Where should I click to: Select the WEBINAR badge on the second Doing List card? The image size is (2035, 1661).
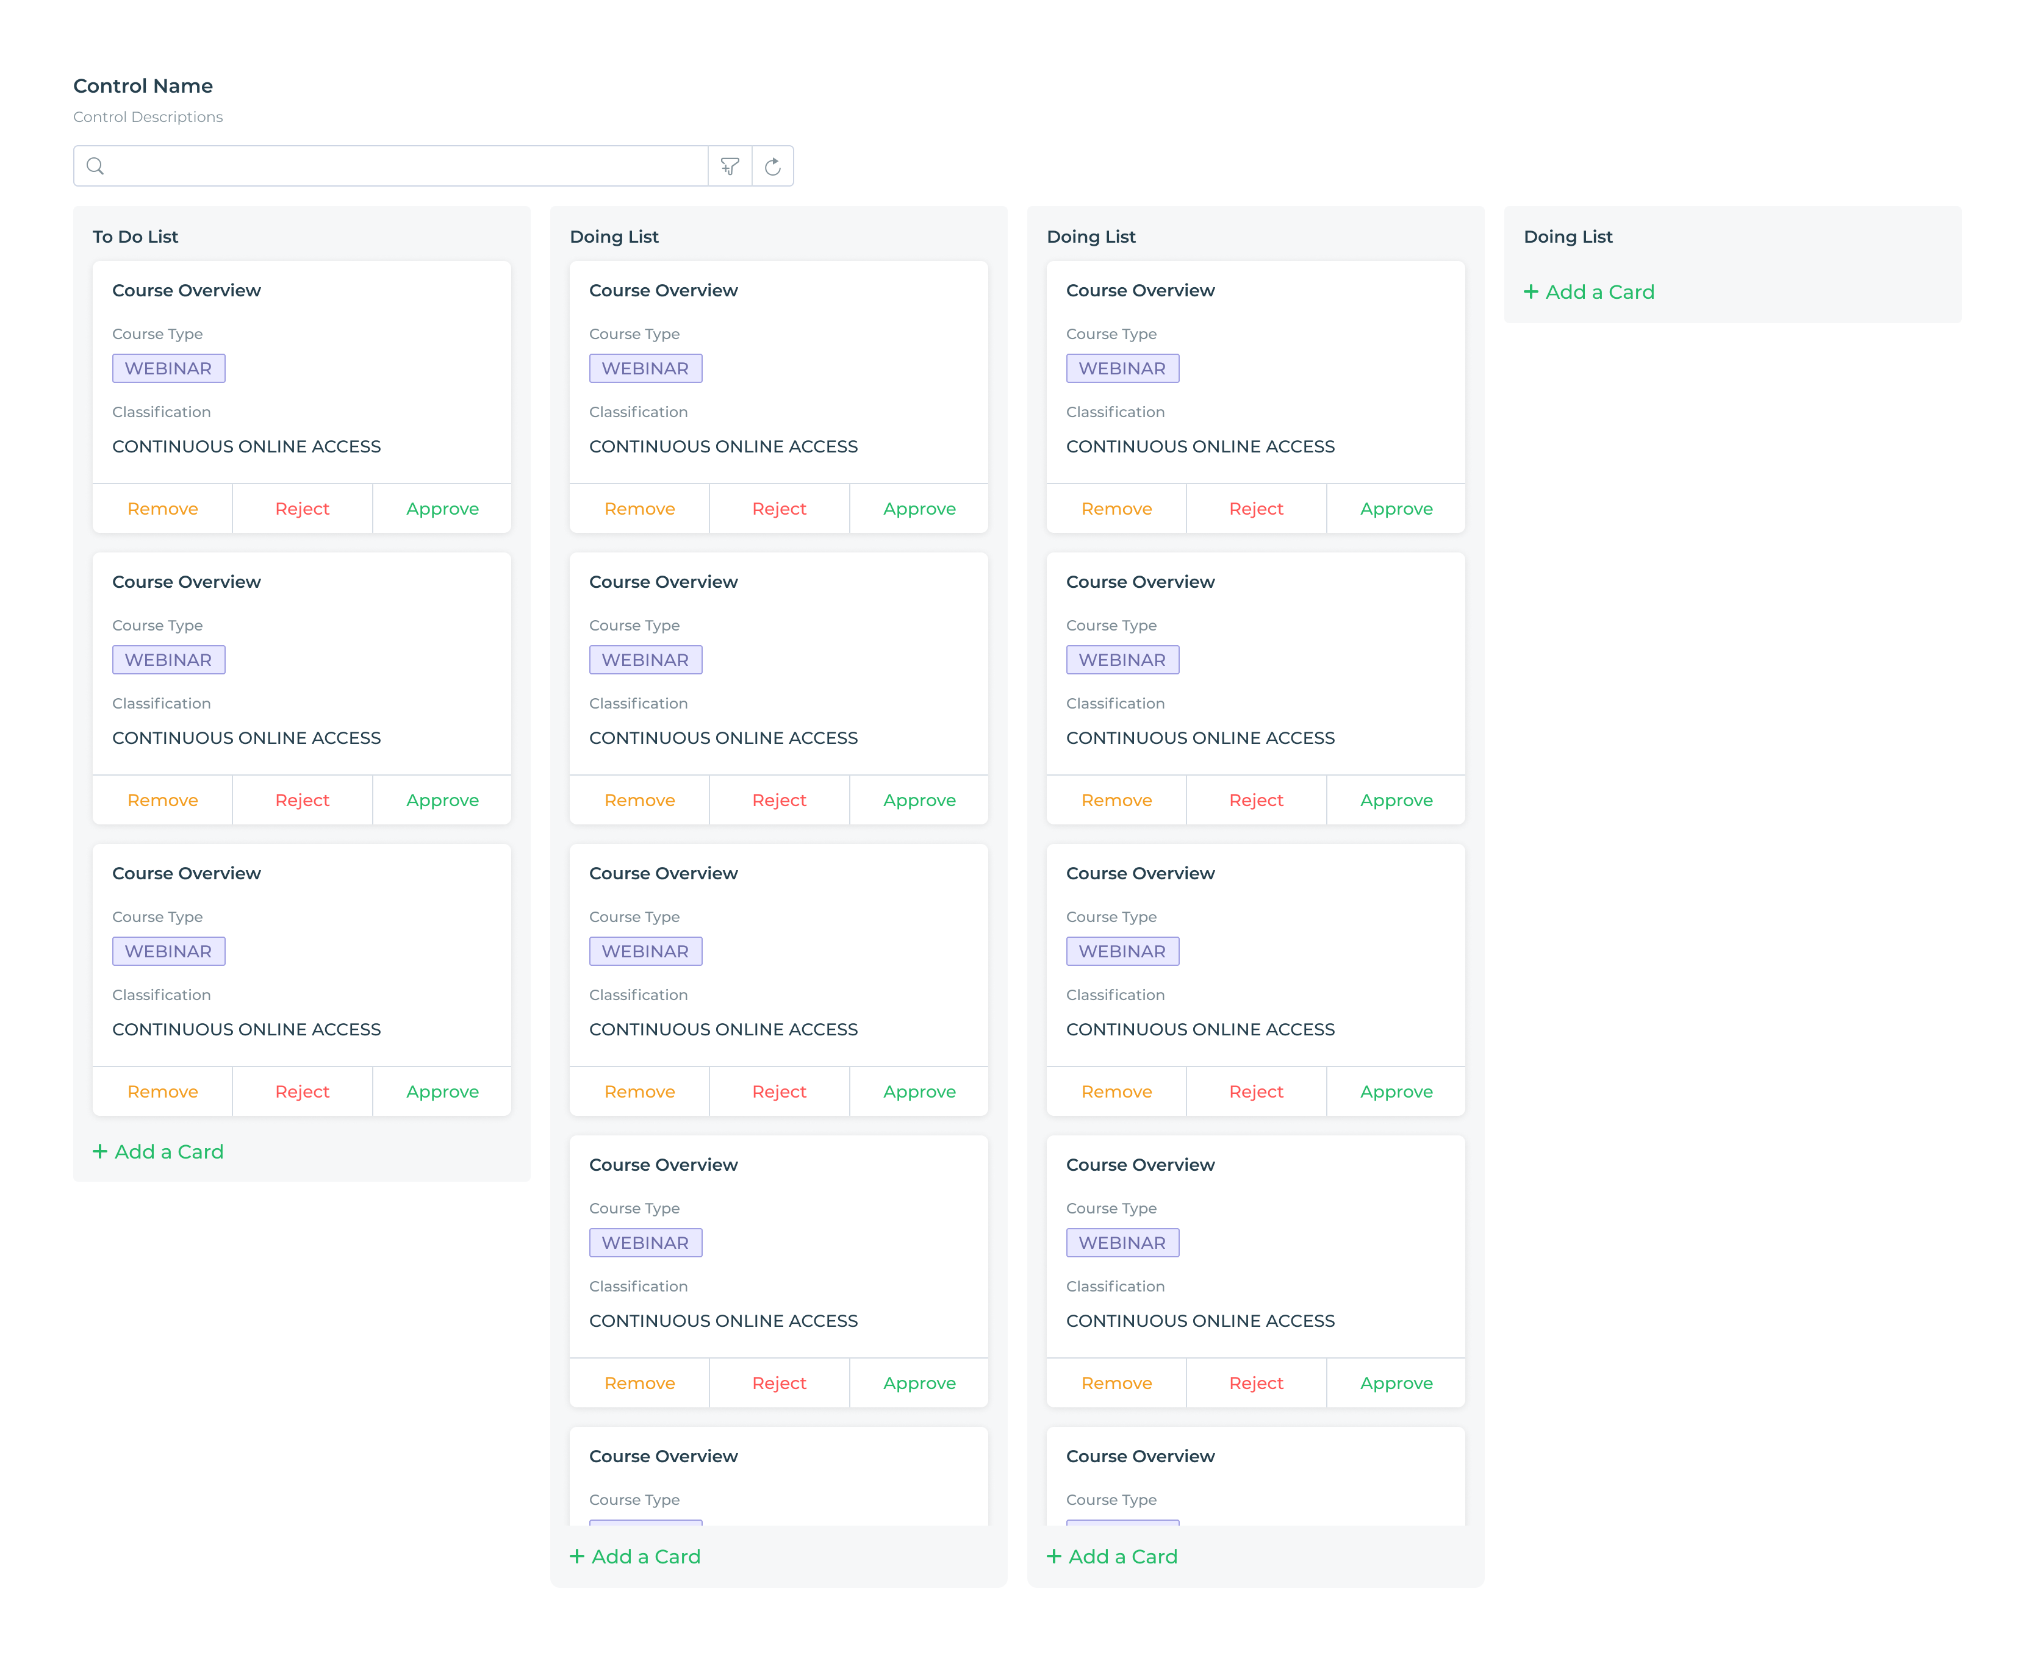click(x=646, y=659)
